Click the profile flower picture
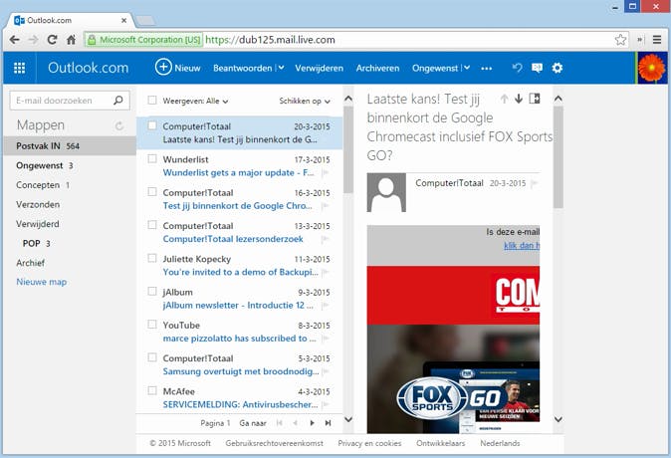The height and width of the screenshot is (458, 671). 652,68
